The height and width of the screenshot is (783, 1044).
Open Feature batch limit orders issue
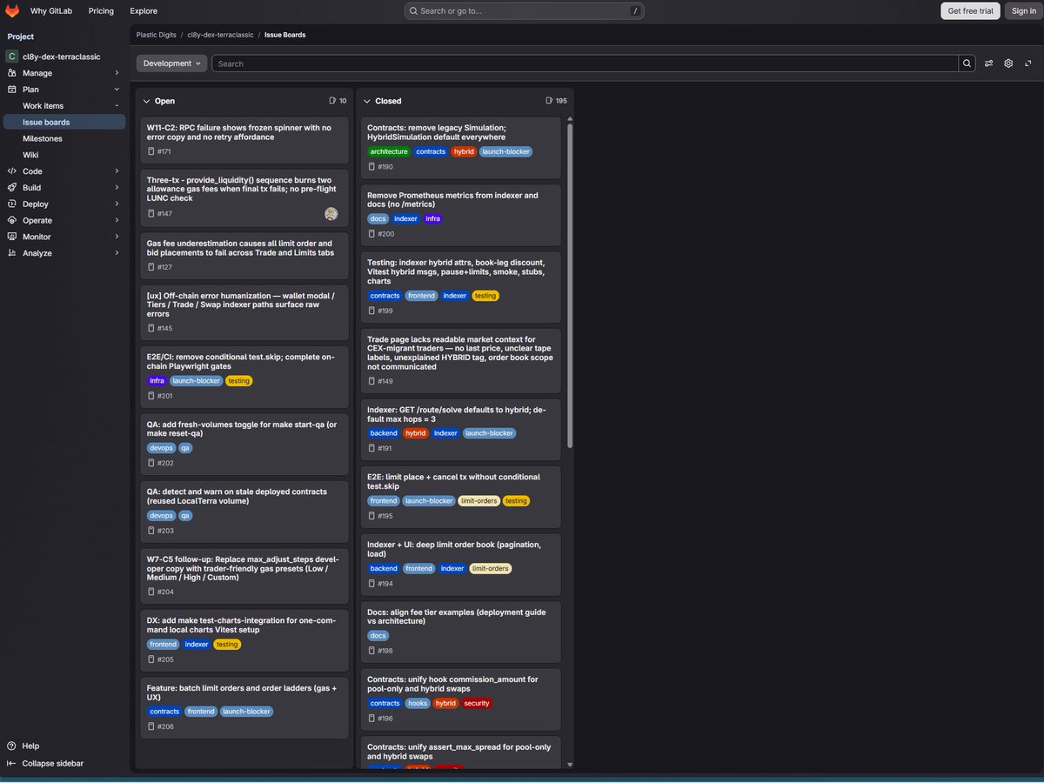[x=244, y=707]
